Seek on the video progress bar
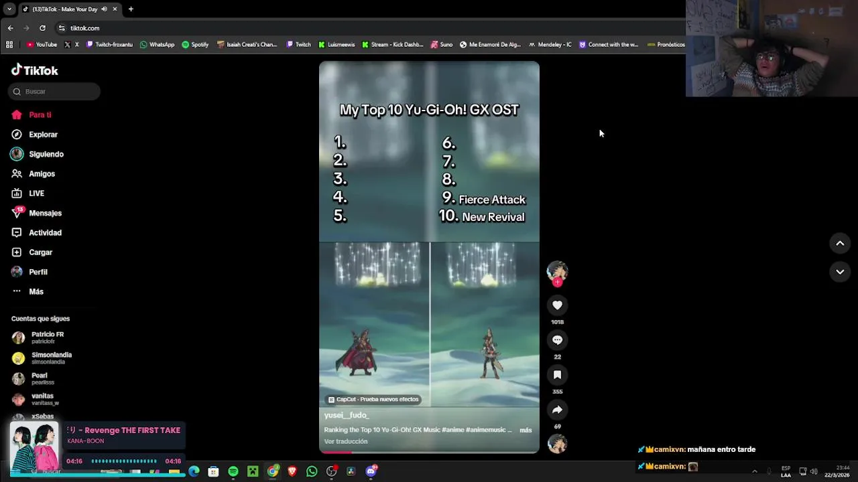 click(x=429, y=452)
